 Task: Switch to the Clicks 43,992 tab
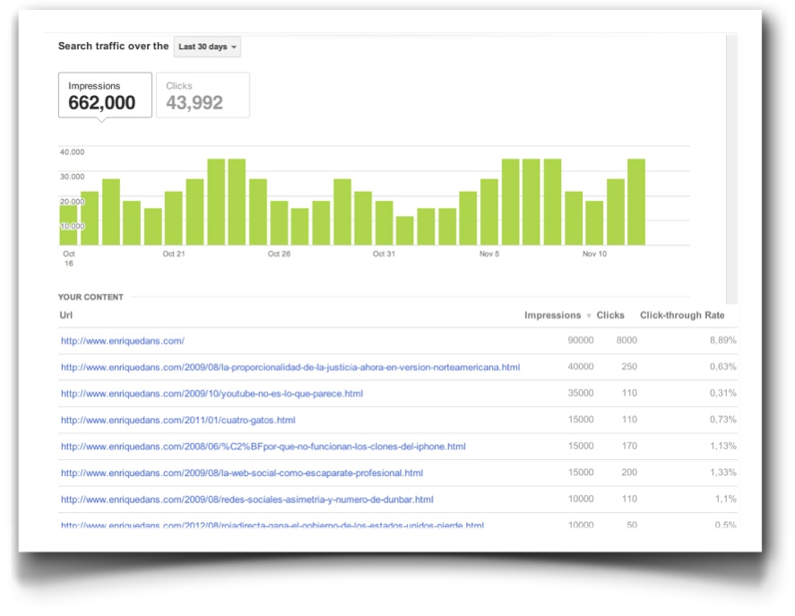203,95
